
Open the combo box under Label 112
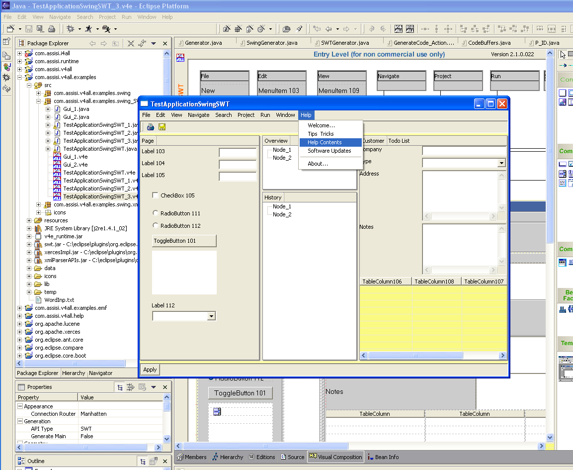coord(211,316)
